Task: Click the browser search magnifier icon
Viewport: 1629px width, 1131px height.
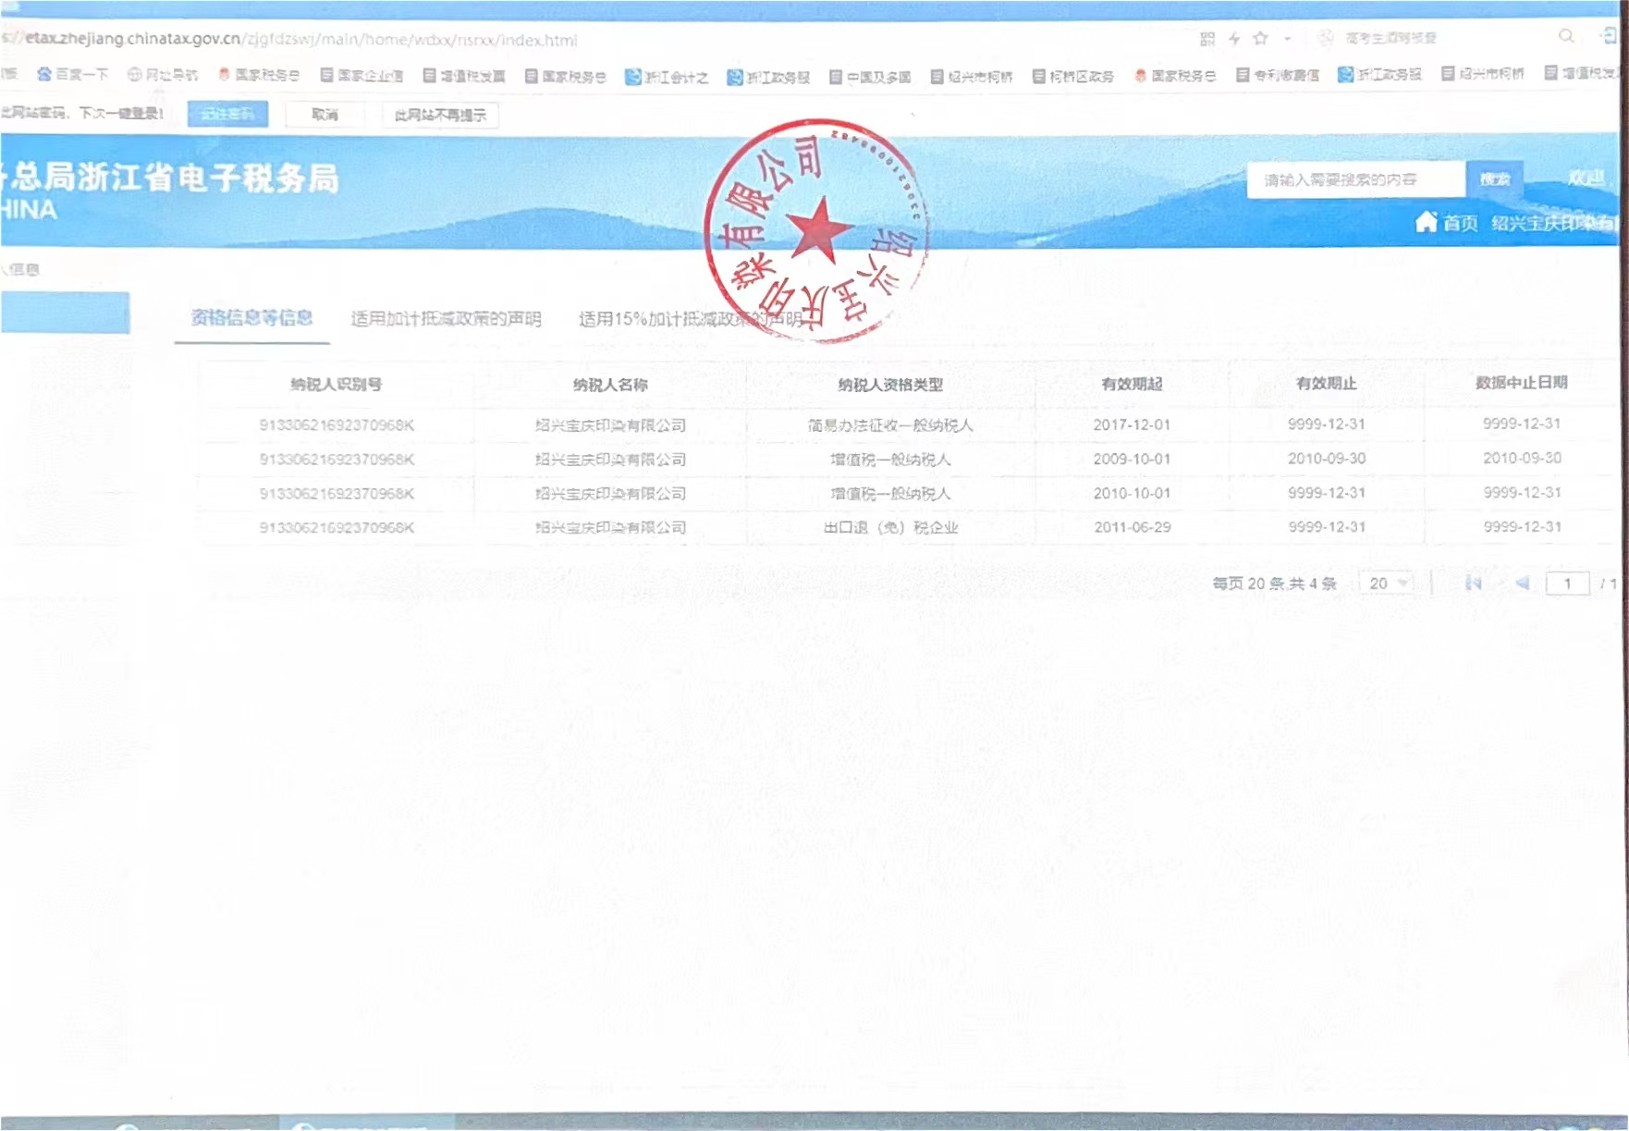Action: pyautogui.click(x=1566, y=36)
